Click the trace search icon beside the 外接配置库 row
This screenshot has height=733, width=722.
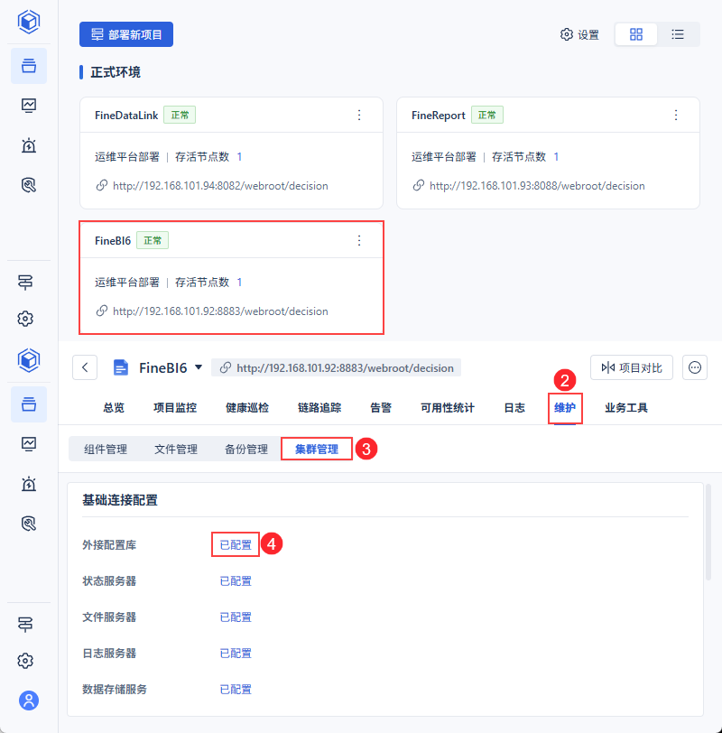[x=29, y=524]
